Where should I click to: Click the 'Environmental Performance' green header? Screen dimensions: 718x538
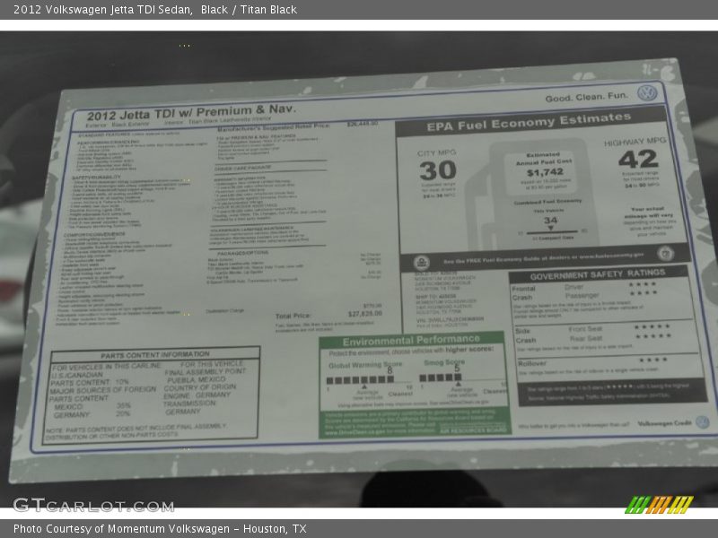point(411,341)
